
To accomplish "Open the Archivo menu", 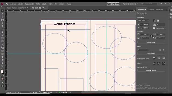I will coord(13,4).
